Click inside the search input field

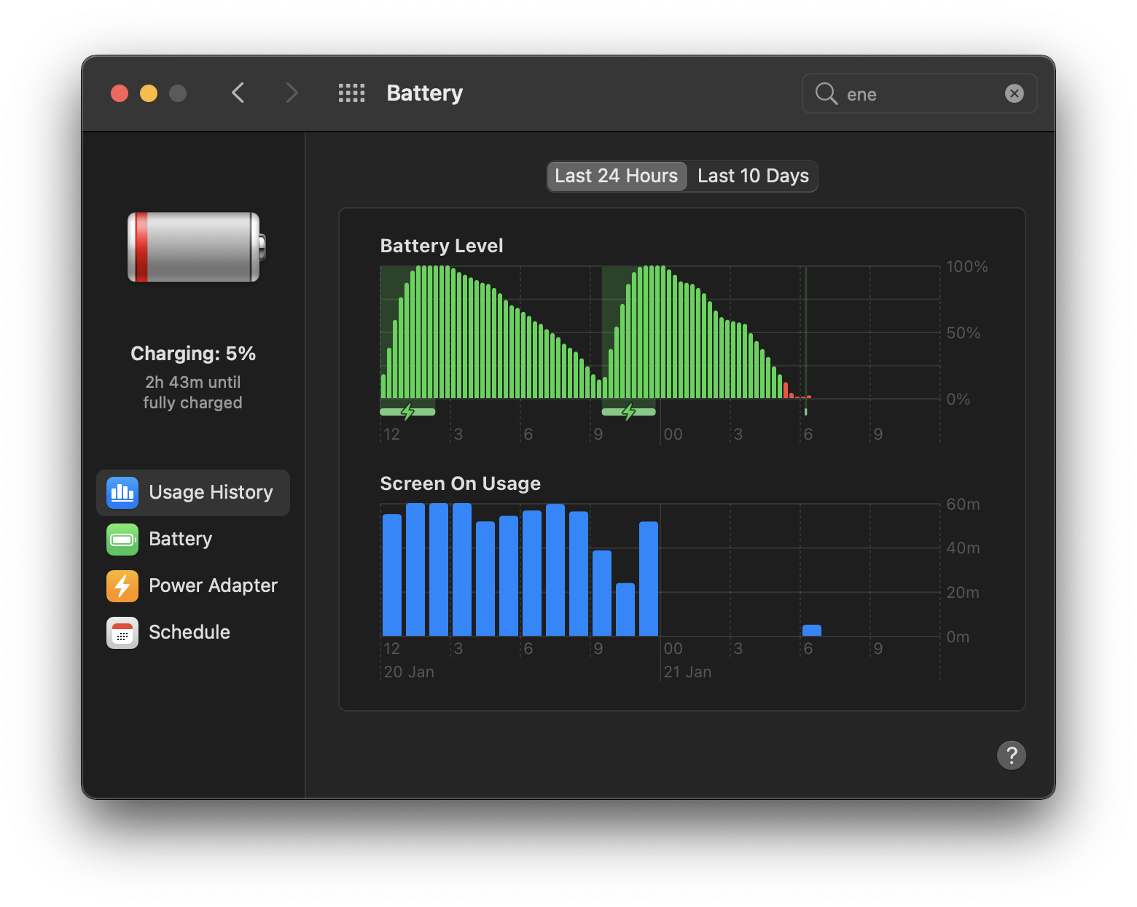pos(911,93)
